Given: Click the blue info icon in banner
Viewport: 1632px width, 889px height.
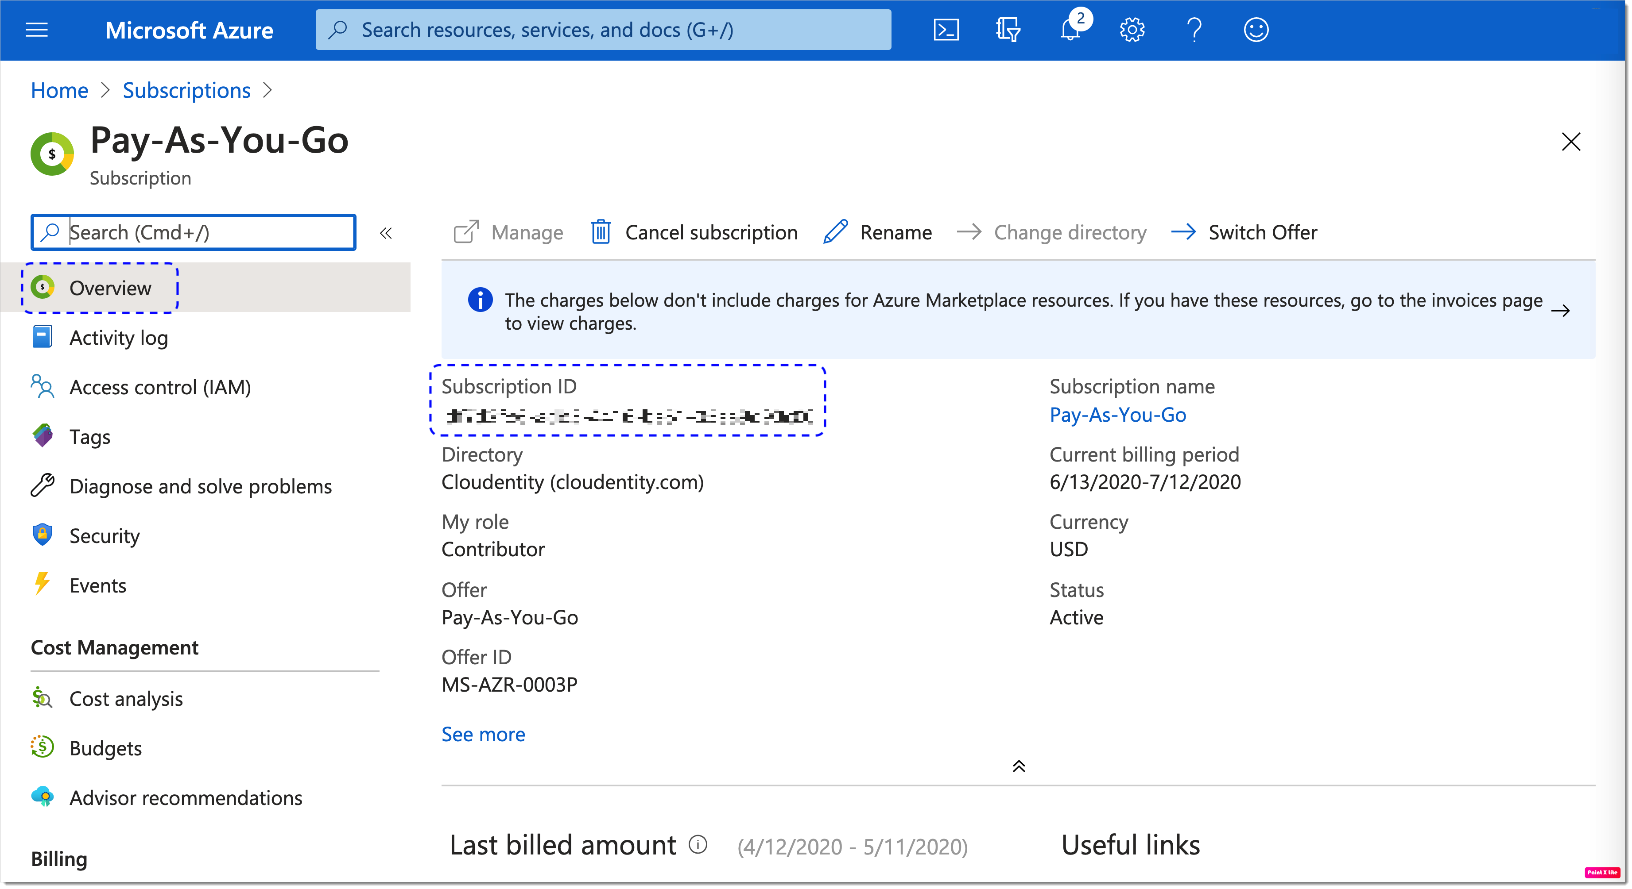Looking at the screenshot, I should [480, 300].
